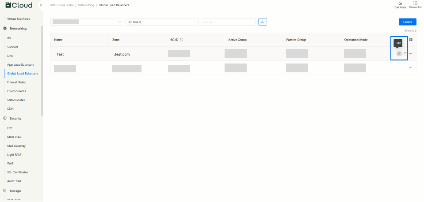Screen dimensions: 424x202
Task: Go to Firewall Rules page
Action: coord(16,82)
